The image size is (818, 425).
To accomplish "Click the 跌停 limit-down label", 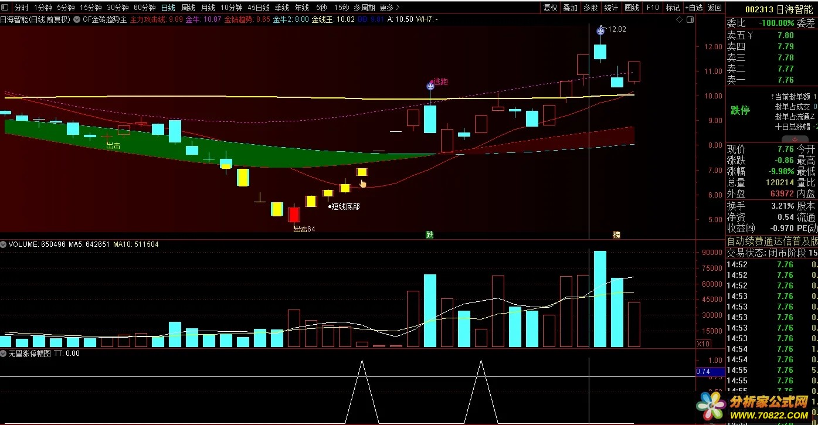I will point(740,110).
